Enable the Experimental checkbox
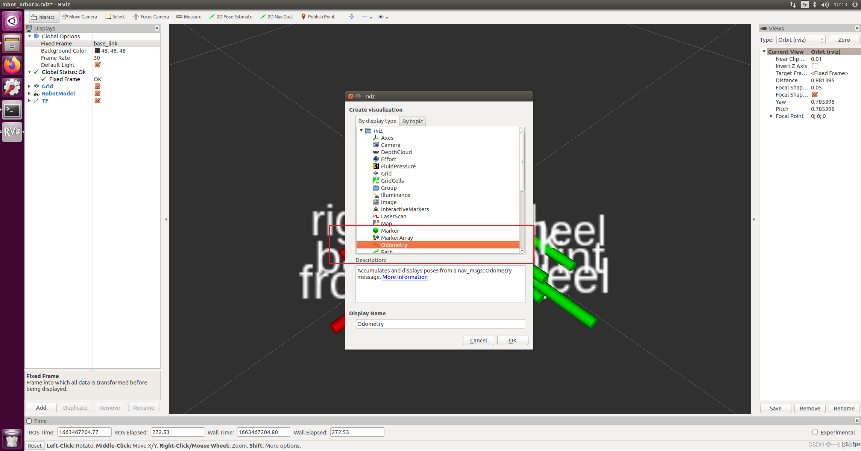 [815, 432]
